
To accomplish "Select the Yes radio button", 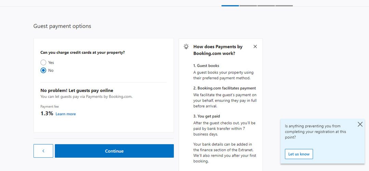I will click(43, 63).
